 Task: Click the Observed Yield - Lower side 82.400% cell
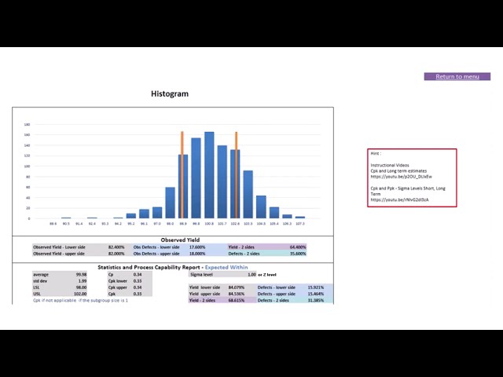116,247
